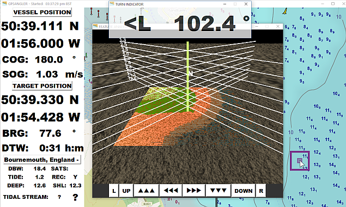Rotate view right with R button
Image resolution: width=346 pixels, height=207 pixels.
pyautogui.click(x=261, y=191)
